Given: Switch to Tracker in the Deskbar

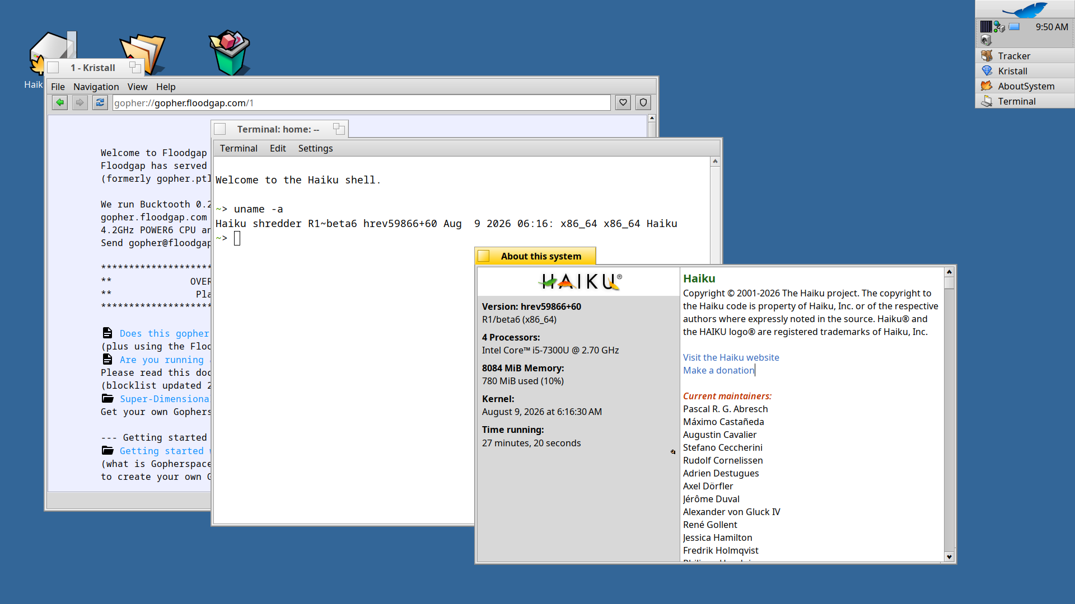Looking at the screenshot, I should click(1025, 56).
